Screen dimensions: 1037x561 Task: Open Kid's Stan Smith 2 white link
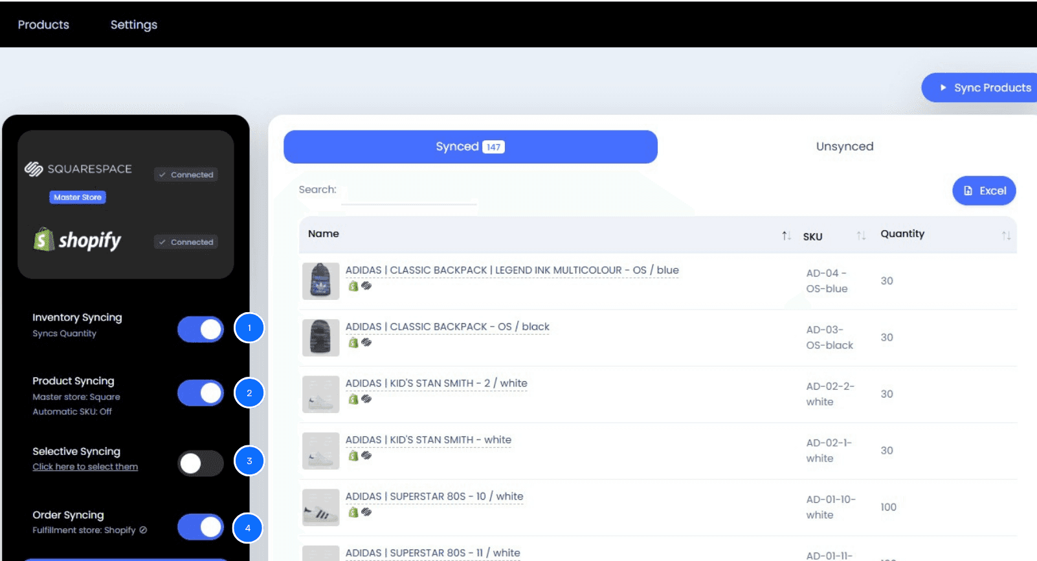pos(436,383)
